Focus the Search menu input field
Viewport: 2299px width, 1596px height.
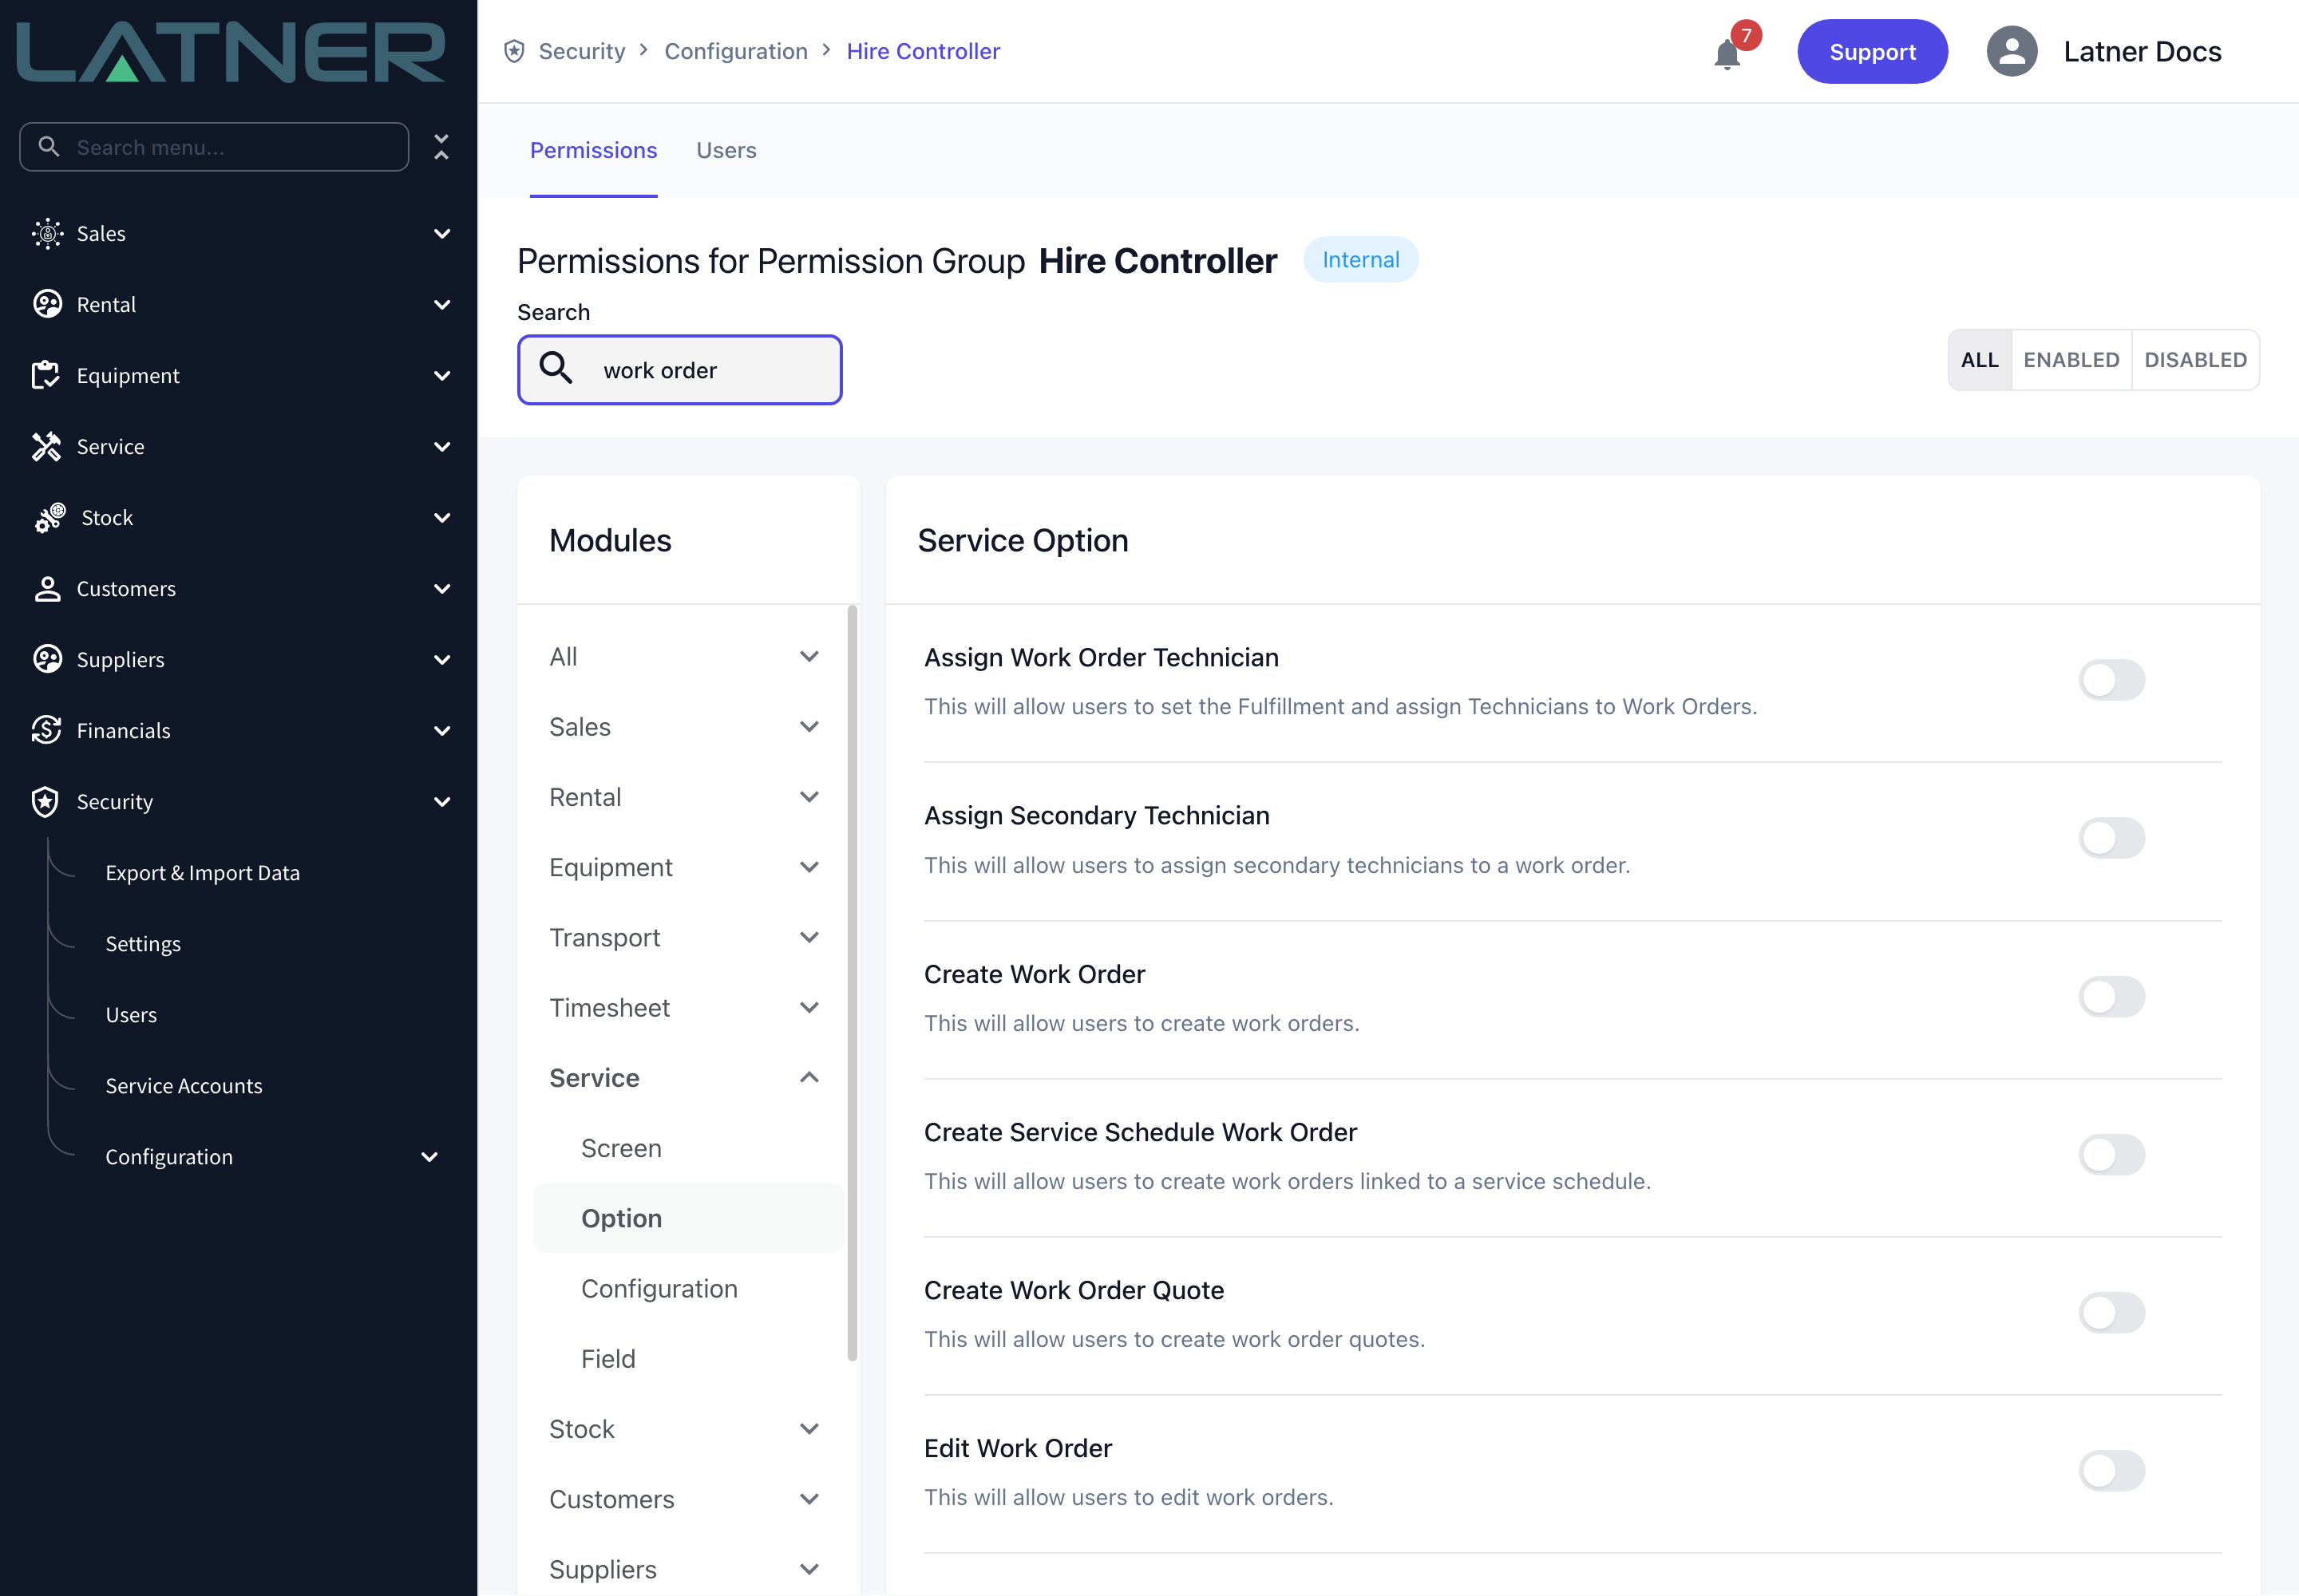coord(214,147)
